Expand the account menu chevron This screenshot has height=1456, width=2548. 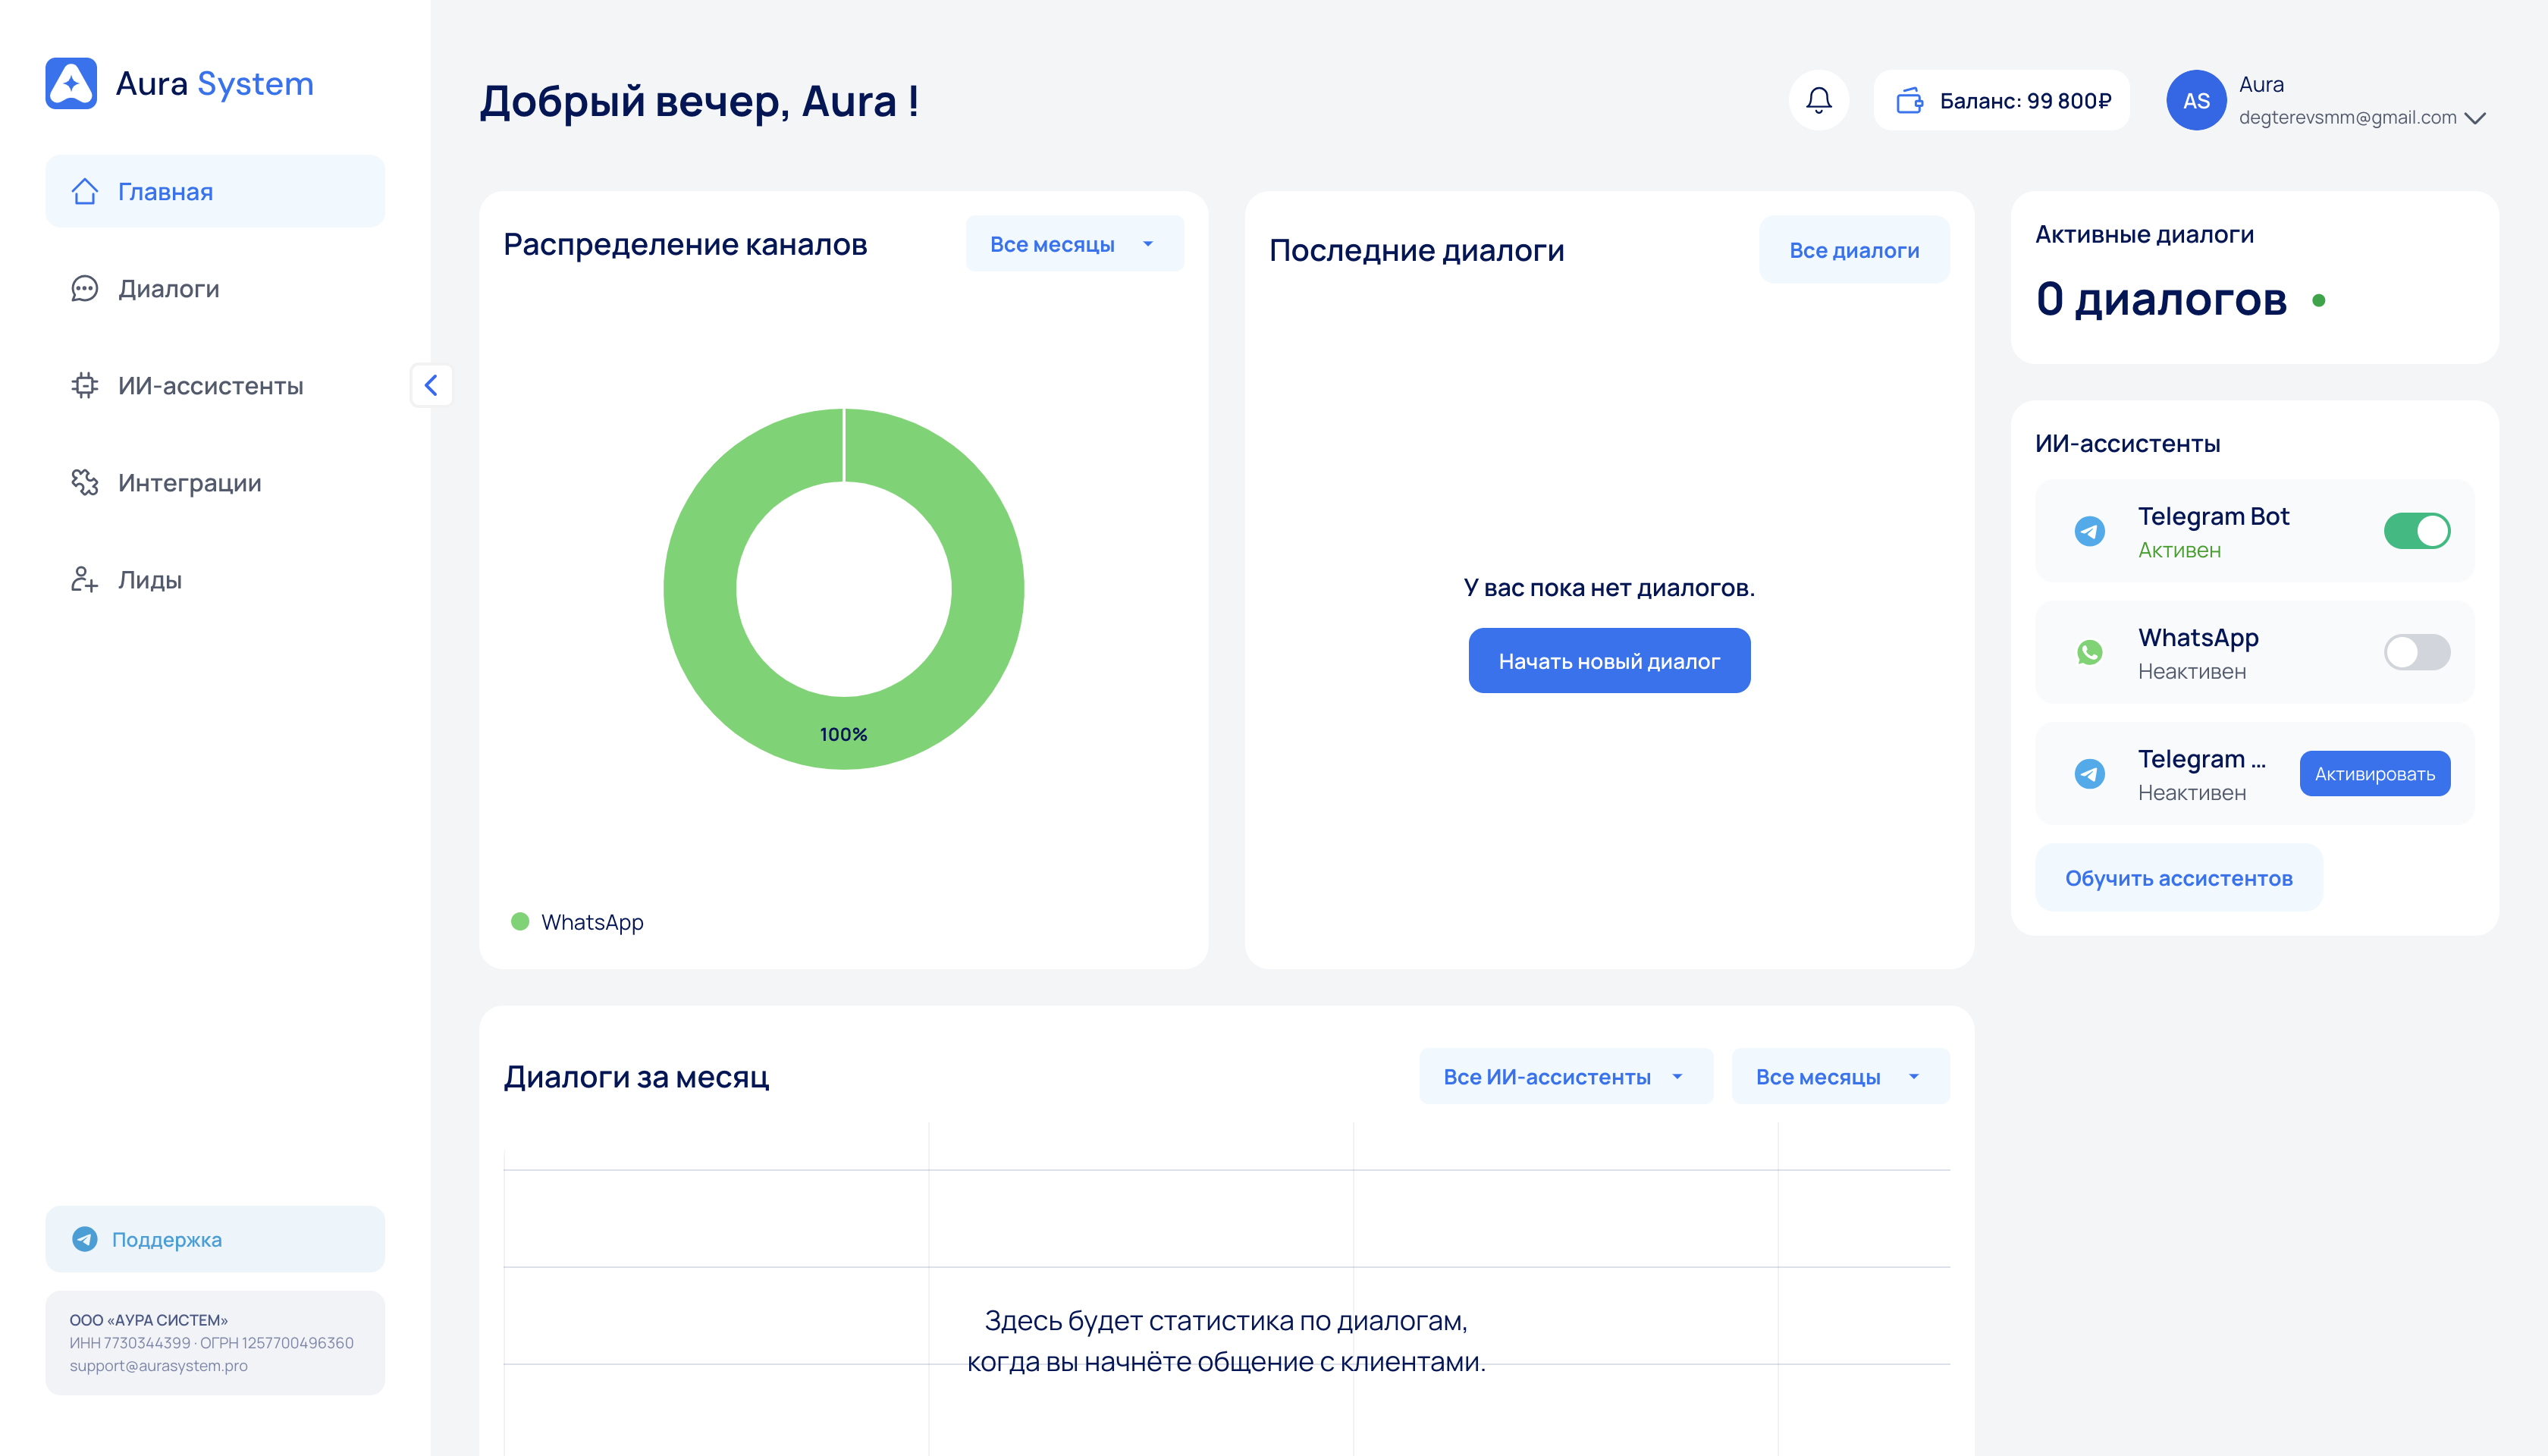[x=2475, y=118]
